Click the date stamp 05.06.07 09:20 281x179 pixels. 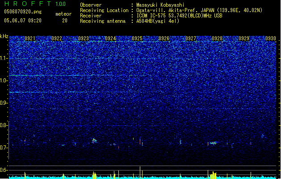coord(23,21)
